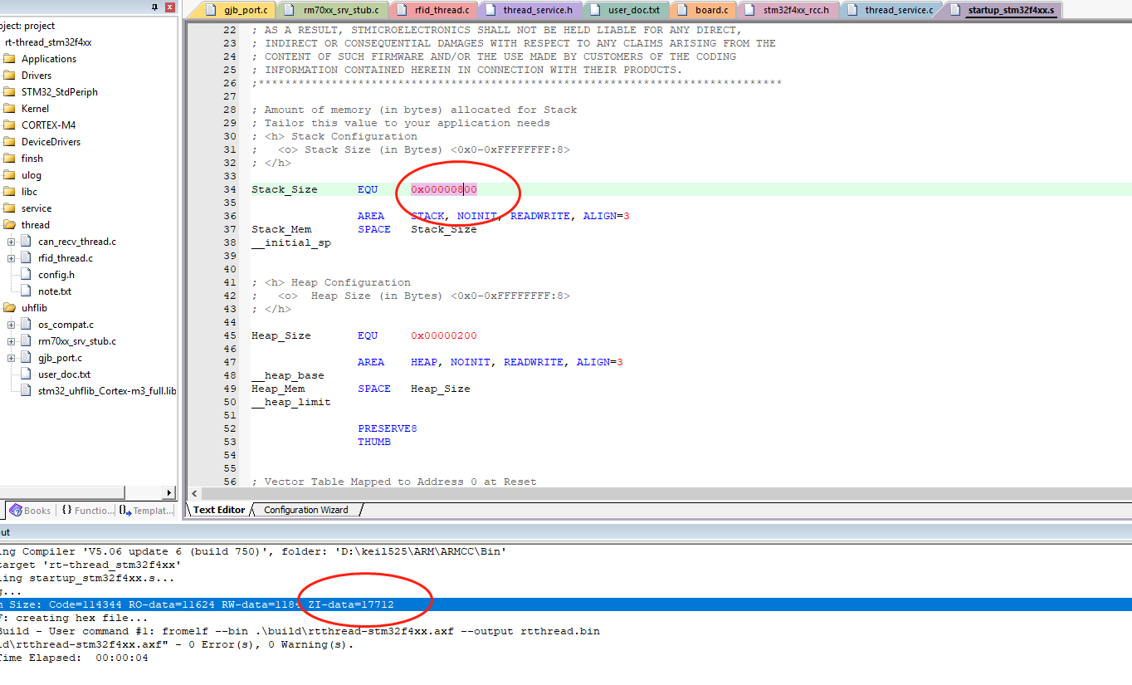Viewport: 1132px width, 685px height.
Task: Select the highlighted Program Size output line
Action: [x=566, y=604]
